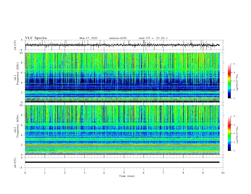
Task: Click the "0" tick on the time axis
Action: [x=25, y=173]
